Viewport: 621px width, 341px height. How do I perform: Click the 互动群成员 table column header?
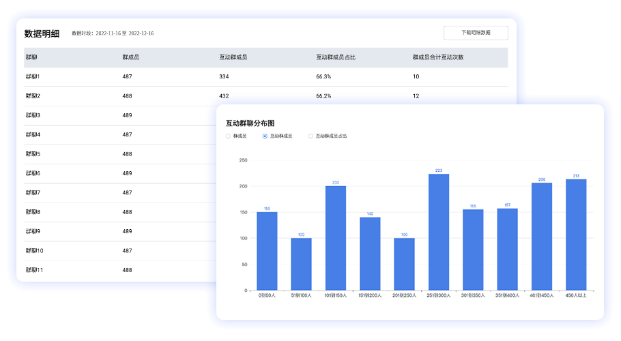point(233,57)
